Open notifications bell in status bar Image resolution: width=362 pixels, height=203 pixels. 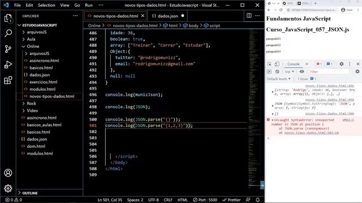coord(258,200)
